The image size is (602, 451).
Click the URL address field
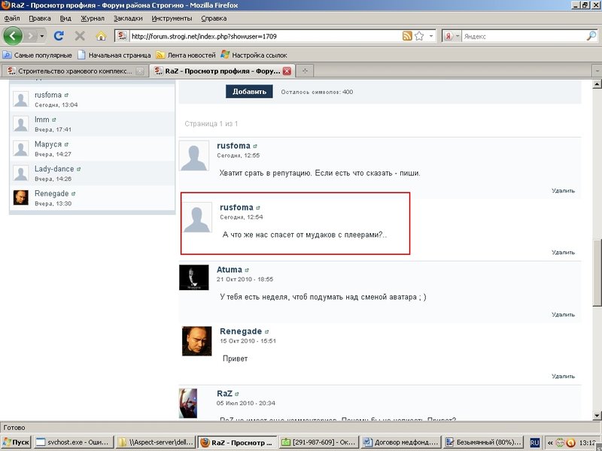[x=265, y=36]
